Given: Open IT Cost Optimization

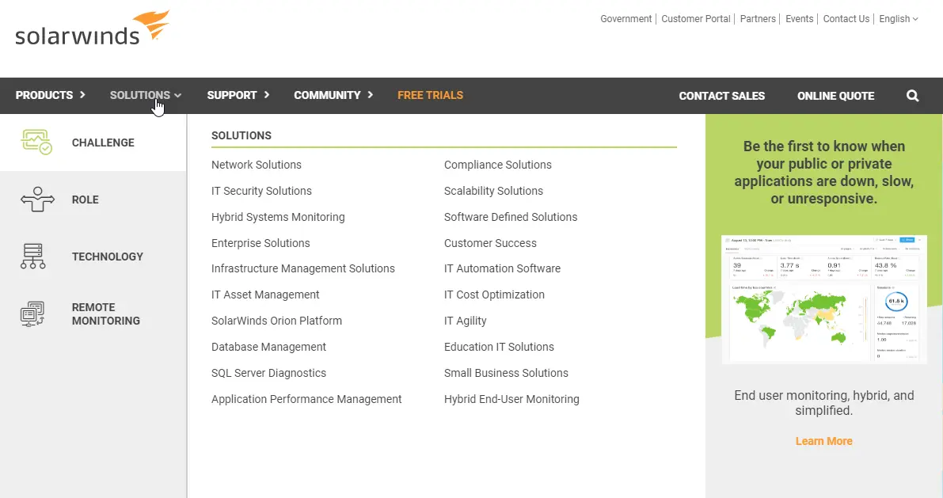Looking at the screenshot, I should point(494,295).
